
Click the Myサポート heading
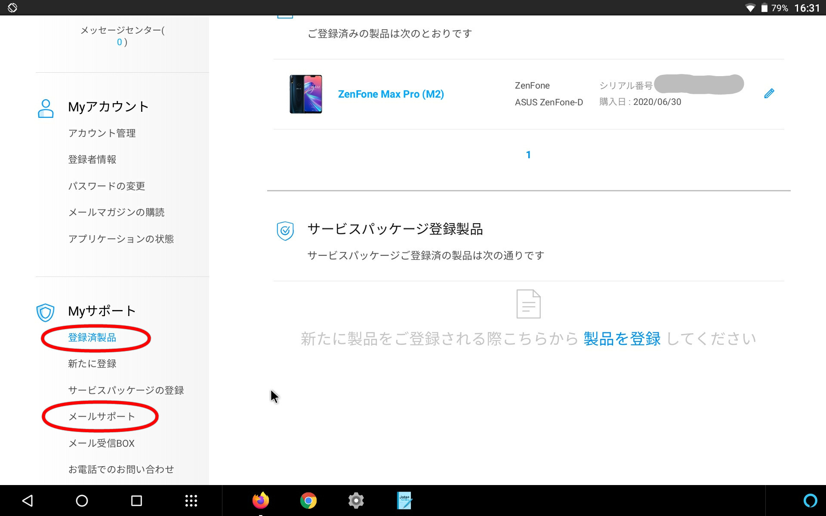(102, 311)
